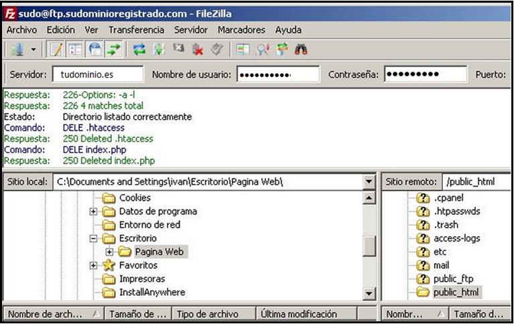514x324 pixels.
Task: Select the remote .htpasswds folder
Action: point(457,212)
